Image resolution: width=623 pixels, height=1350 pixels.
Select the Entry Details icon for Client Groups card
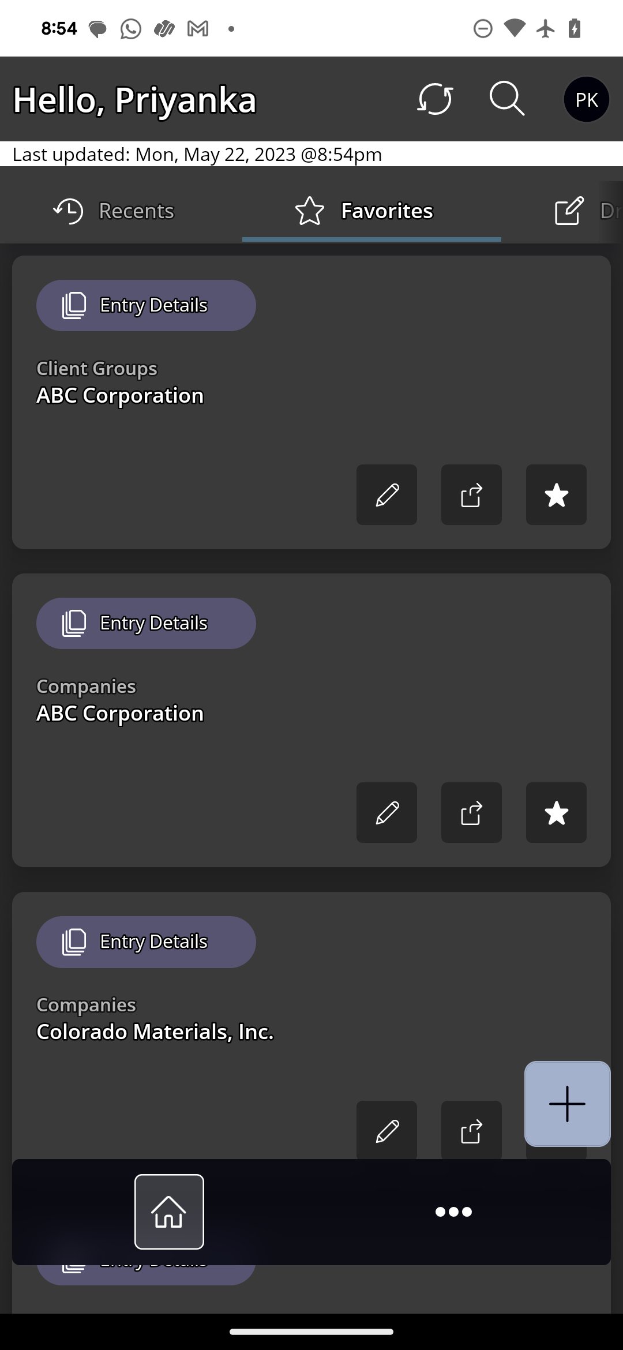(x=74, y=305)
